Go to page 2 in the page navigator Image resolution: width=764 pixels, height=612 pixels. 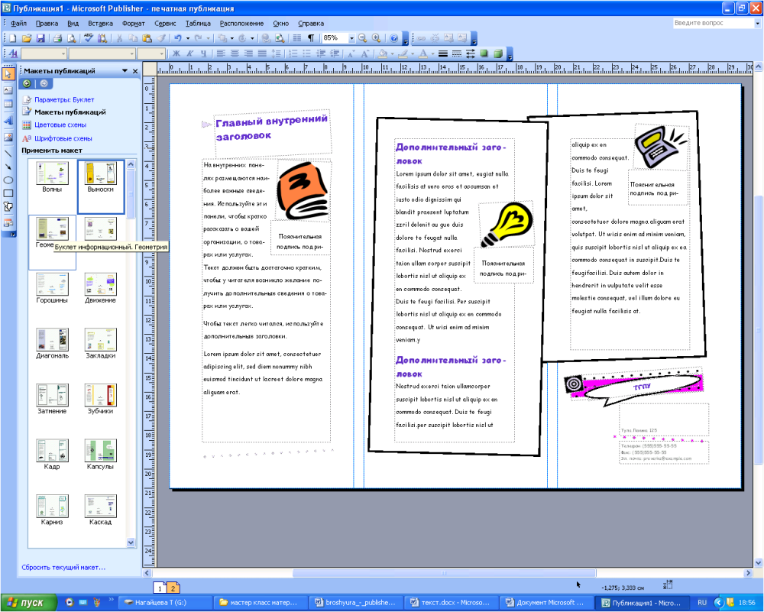173,588
